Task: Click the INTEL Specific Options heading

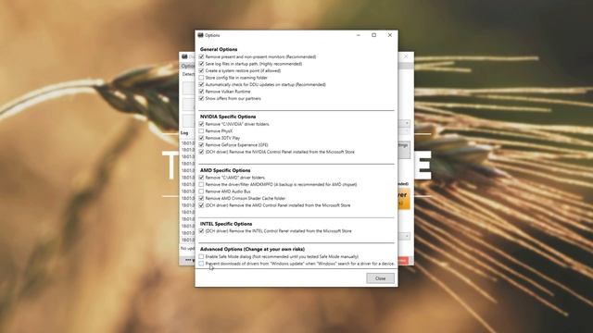Action: click(226, 224)
